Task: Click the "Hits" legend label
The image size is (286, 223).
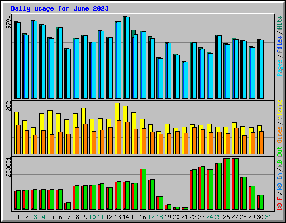Action: point(280,23)
